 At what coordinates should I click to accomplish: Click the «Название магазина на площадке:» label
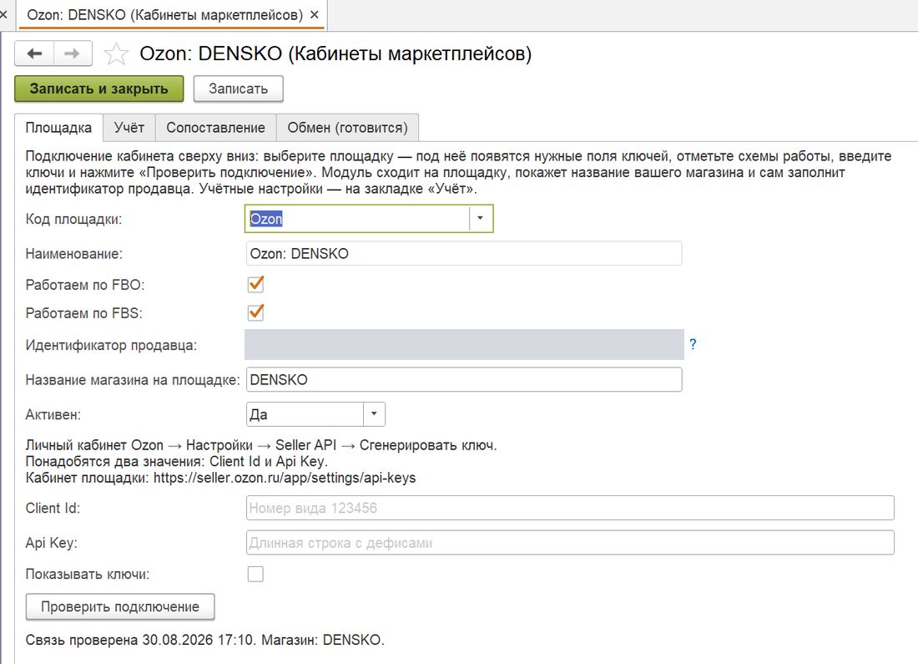[x=133, y=380]
